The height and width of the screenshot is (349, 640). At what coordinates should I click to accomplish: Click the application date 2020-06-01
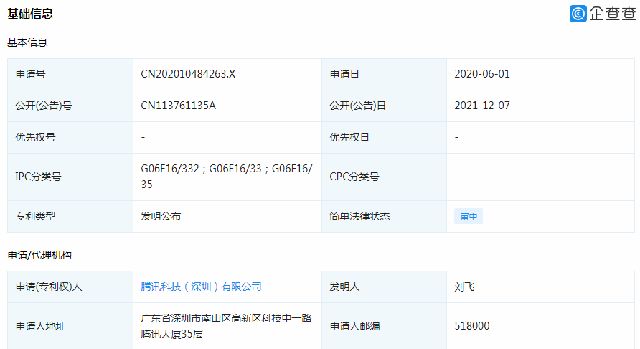[x=482, y=74]
